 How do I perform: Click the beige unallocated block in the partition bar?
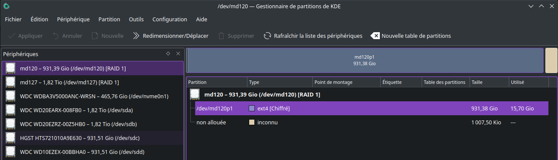click(551, 60)
